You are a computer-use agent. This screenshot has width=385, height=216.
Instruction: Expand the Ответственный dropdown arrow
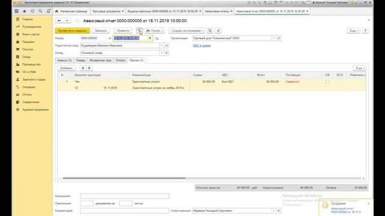274,211
